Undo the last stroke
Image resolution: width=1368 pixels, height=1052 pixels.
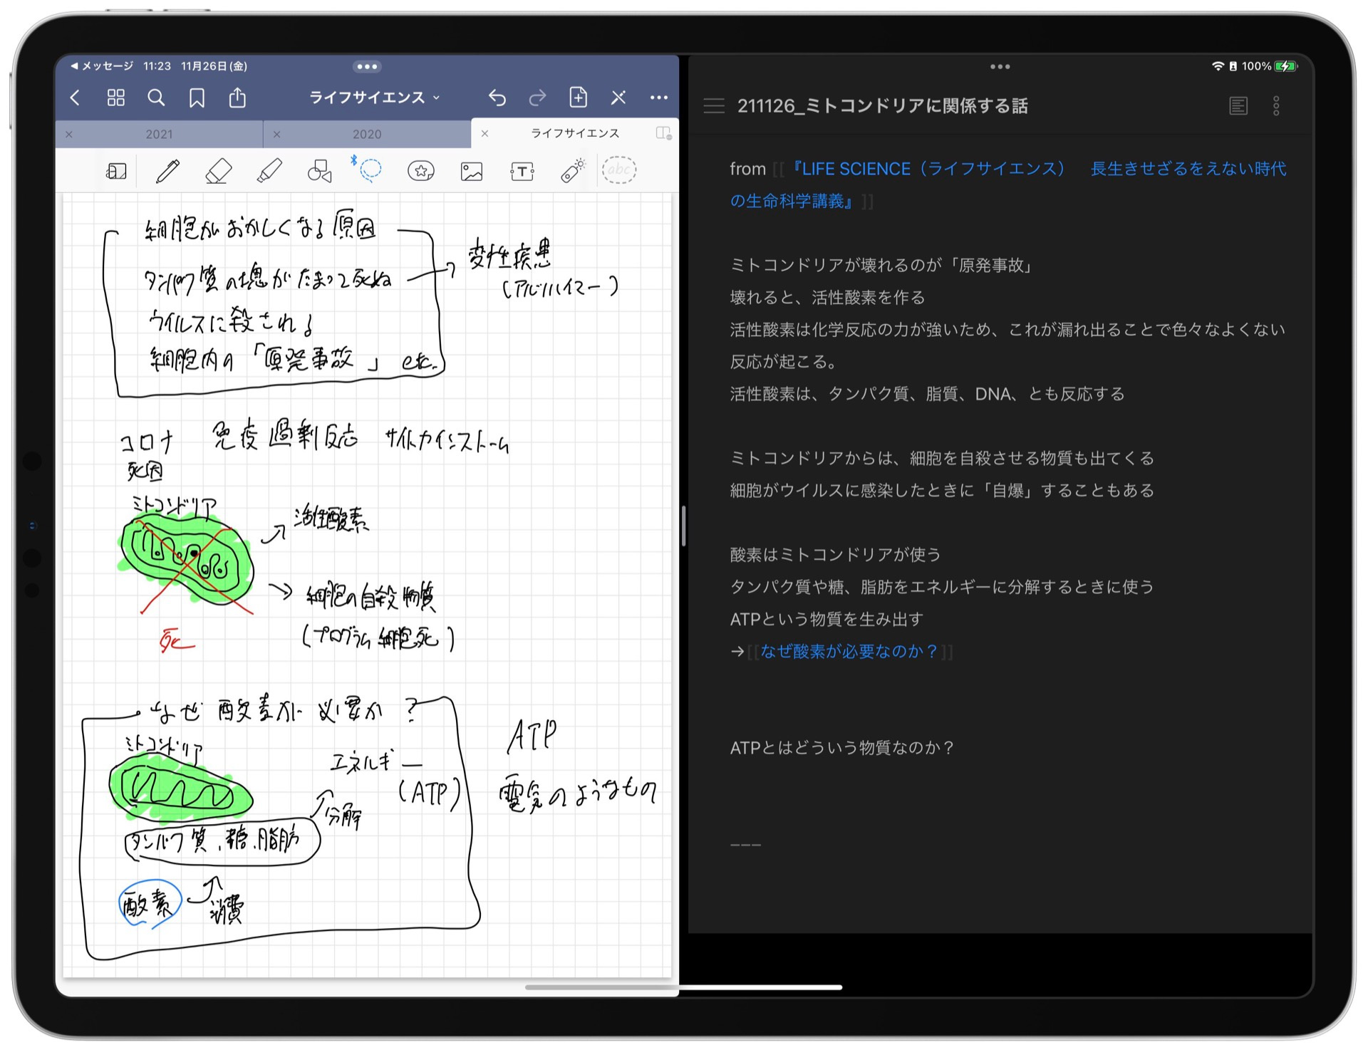click(497, 98)
